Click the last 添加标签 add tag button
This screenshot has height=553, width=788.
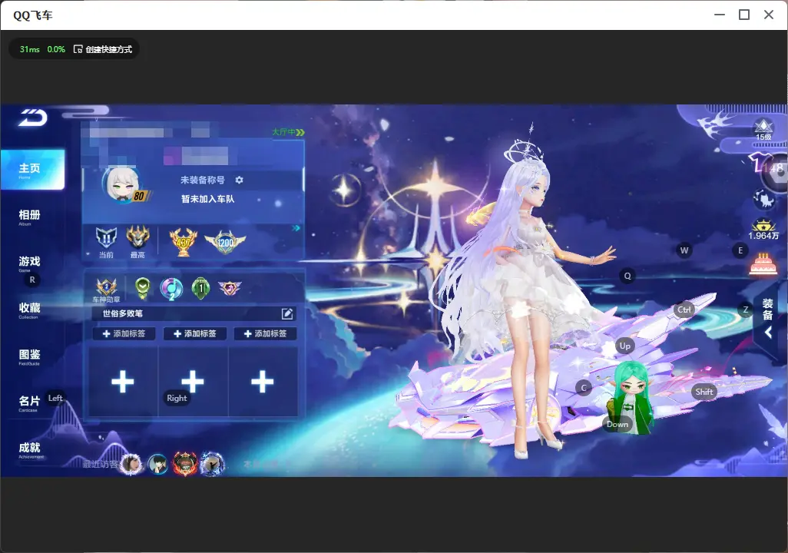pyautogui.click(x=265, y=334)
